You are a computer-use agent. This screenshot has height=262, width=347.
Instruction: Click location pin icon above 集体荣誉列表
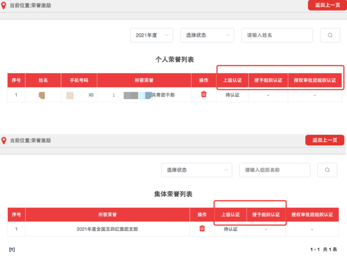[x=4, y=141]
